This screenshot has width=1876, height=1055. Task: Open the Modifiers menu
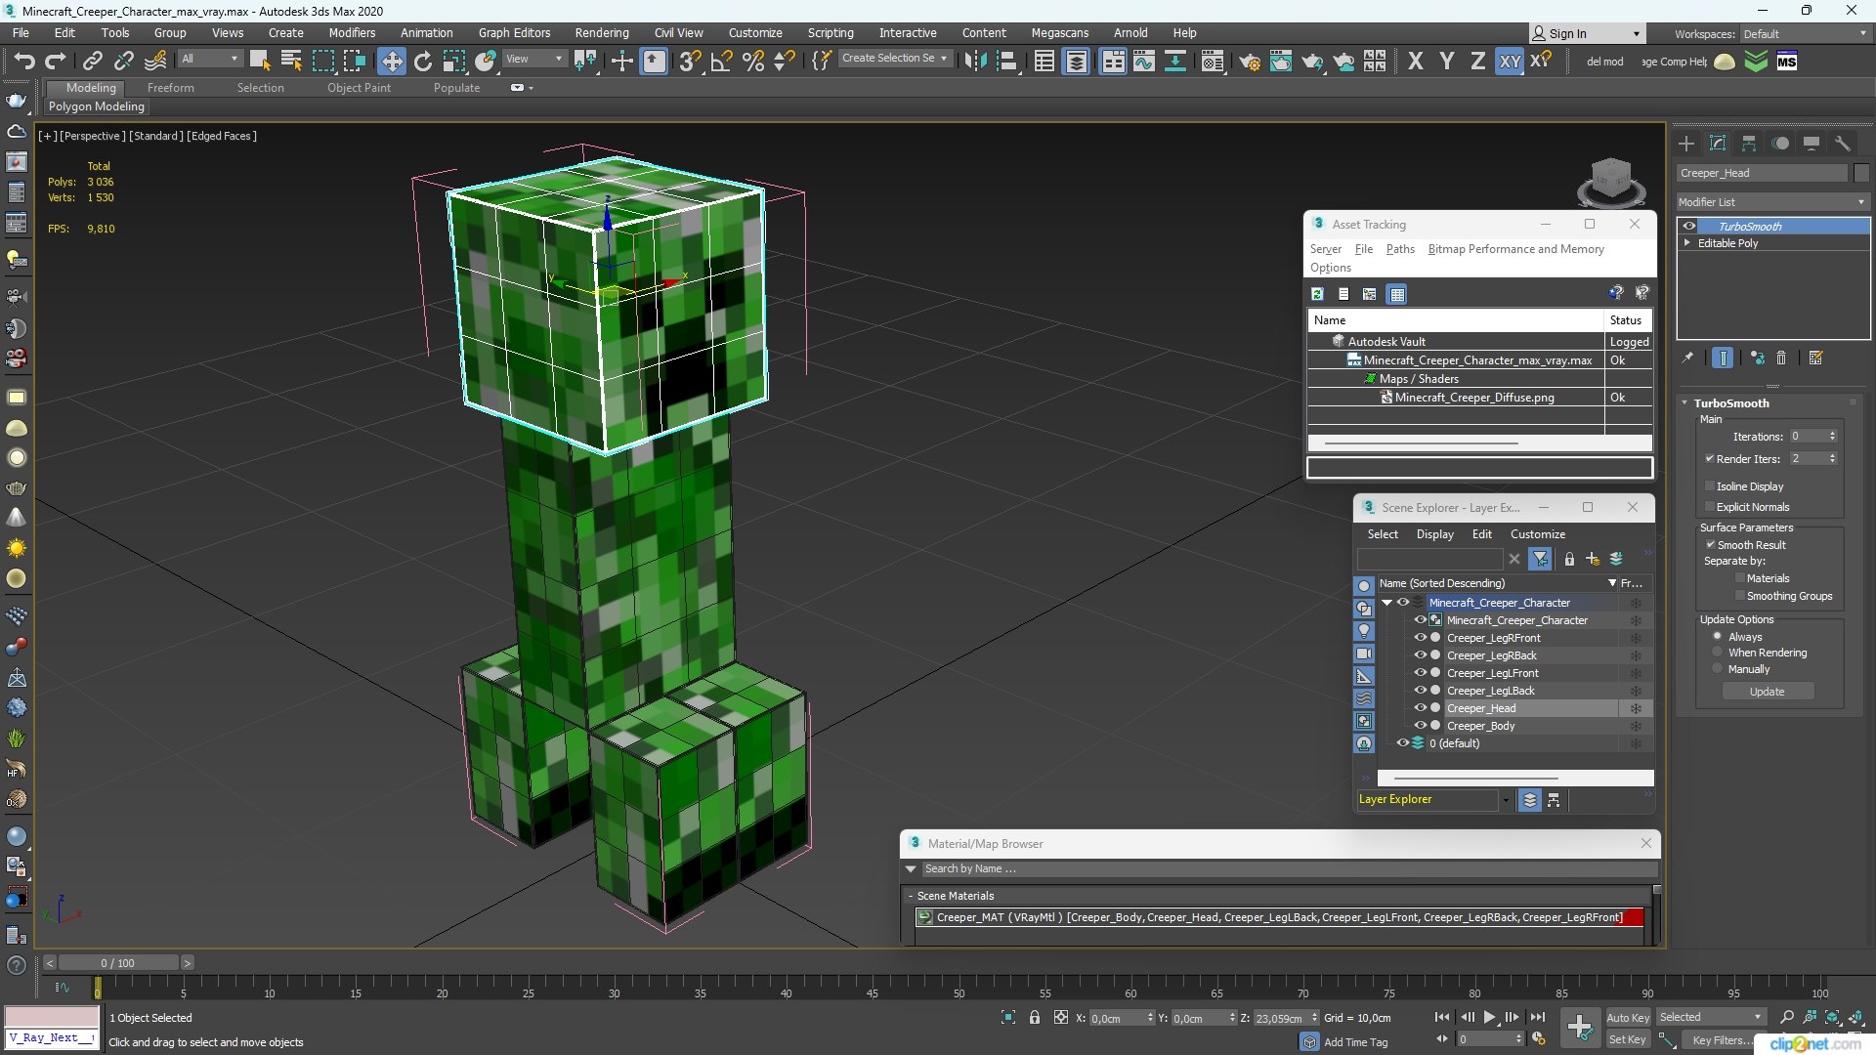352,33
